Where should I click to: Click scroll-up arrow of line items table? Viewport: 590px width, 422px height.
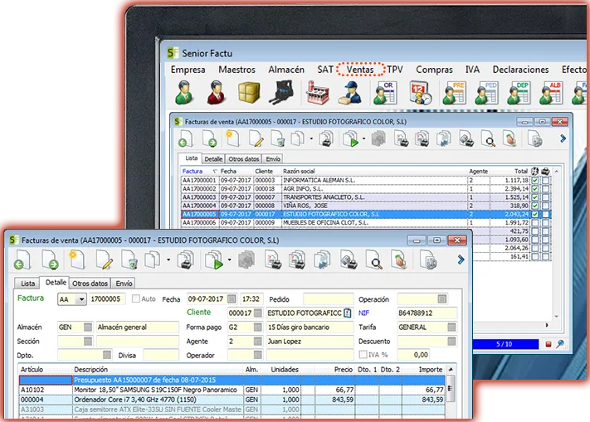point(451,370)
